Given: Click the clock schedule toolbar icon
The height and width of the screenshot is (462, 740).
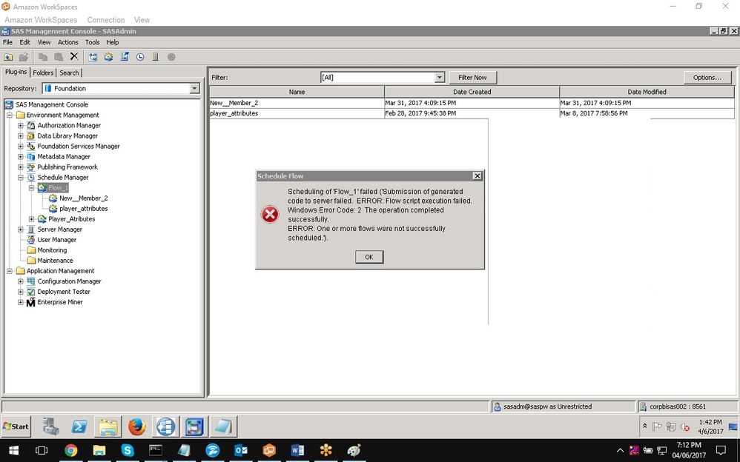Looking at the screenshot, I should tap(140, 57).
